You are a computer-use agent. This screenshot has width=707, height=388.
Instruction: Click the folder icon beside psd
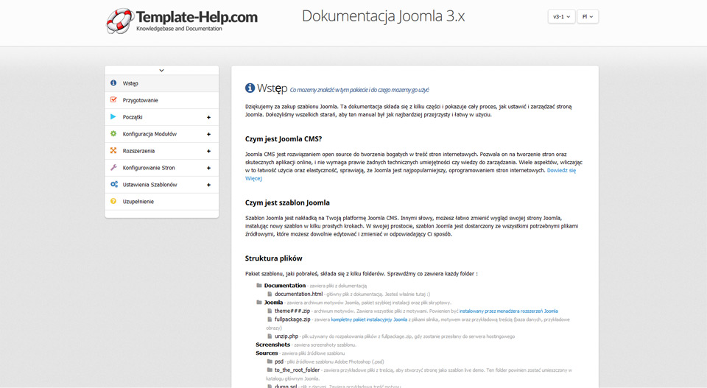[x=270, y=361]
